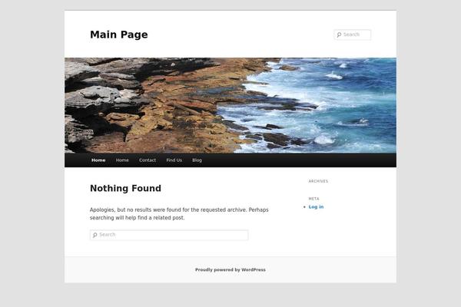Open the Contact menu item
461x307 pixels.
(148, 160)
